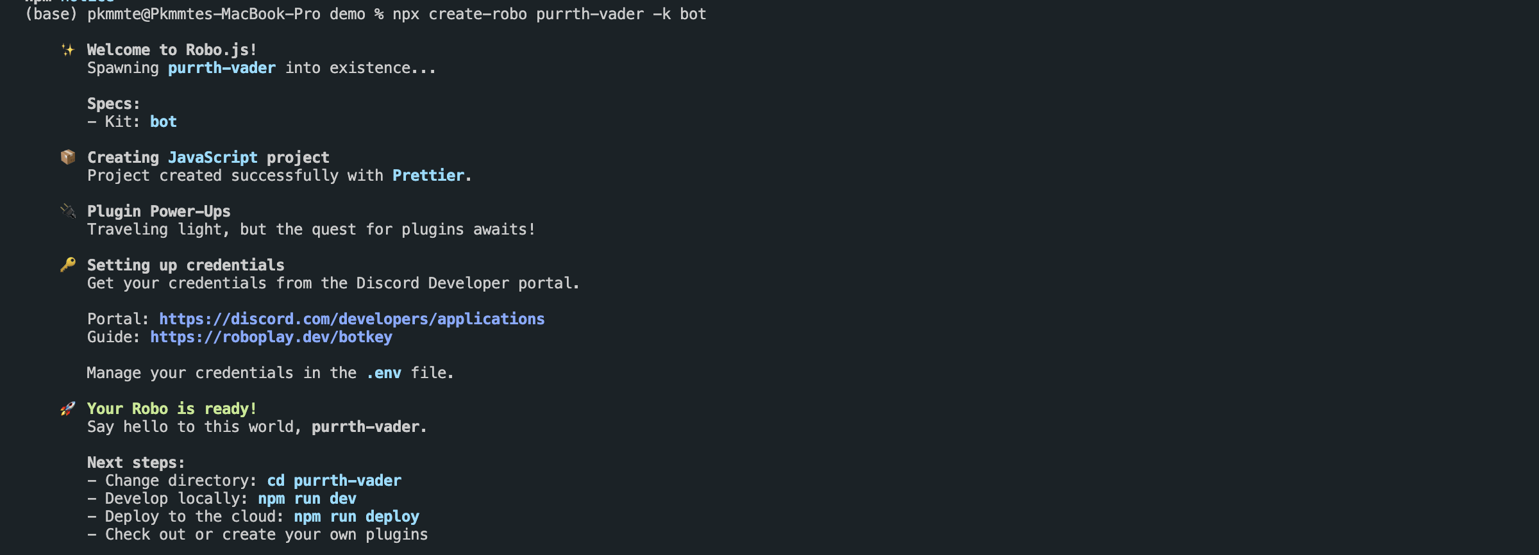The image size is (1539, 555).
Task: Click the sparkles icon beside Welcome to Robo.js
Action: click(x=68, y=50)
